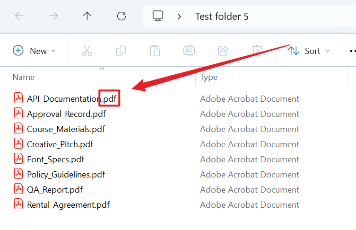Click the Cut scissors icon
Screen dimensions: 356x230
pos(87,51)
